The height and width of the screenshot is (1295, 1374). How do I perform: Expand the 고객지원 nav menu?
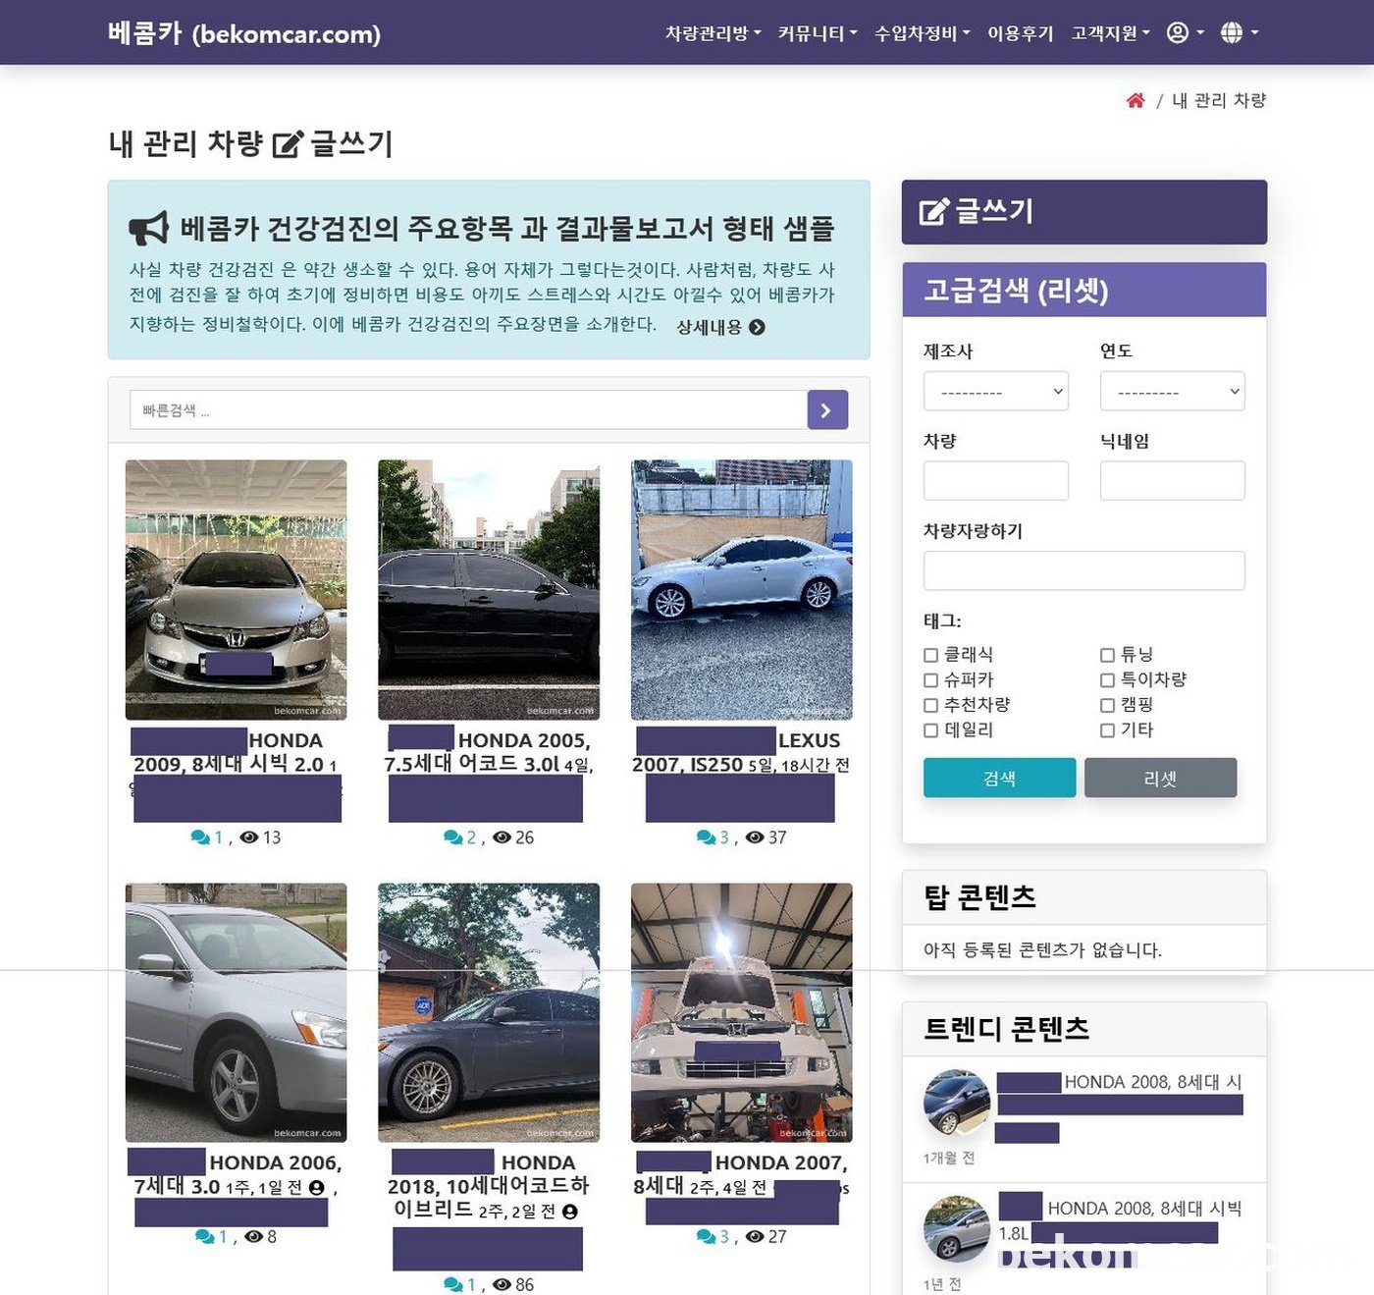click(1110, 33)
